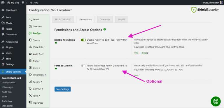
Task: Open the Scans link in WordPress submenu
Action: [5, 96]
